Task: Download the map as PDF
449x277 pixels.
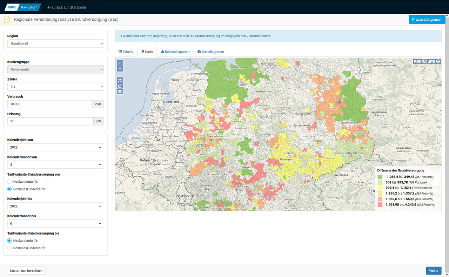Action: point(420,61)
